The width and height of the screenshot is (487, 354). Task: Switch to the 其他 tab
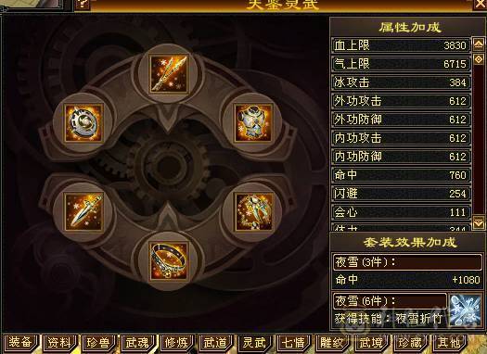[449, 343]
